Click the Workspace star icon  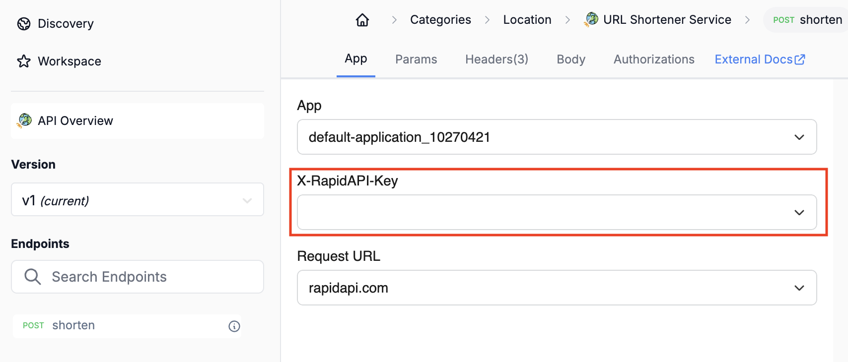24,61
